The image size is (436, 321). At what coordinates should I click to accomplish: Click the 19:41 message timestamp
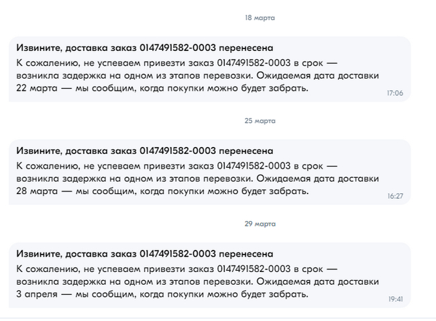(x=394, y=299)
